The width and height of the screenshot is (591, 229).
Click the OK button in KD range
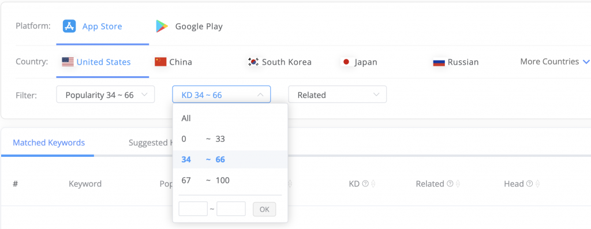click(264, 209)
